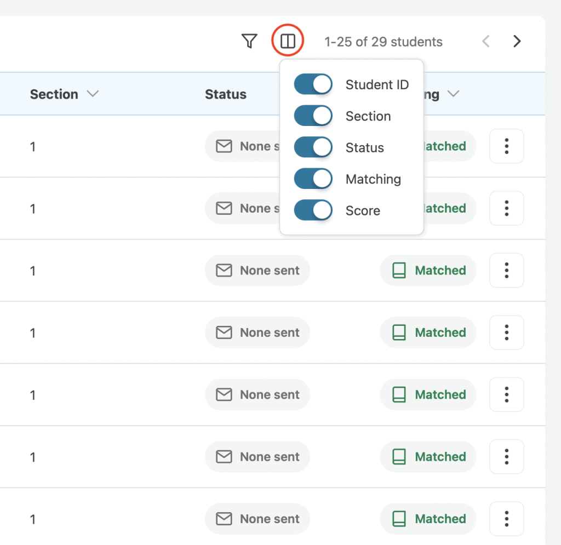The height and width of the screenshot is (545, 561).
Task: Select the Status column header
Action: 226,94
